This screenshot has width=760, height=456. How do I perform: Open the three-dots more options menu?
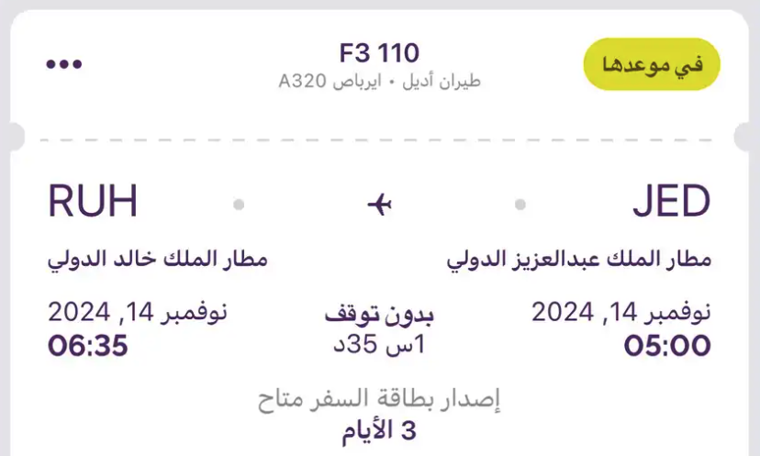[x=64, y=64]
